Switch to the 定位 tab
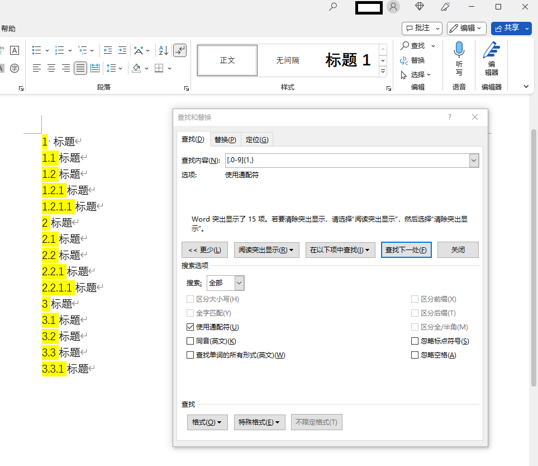 tap(257, 139)
